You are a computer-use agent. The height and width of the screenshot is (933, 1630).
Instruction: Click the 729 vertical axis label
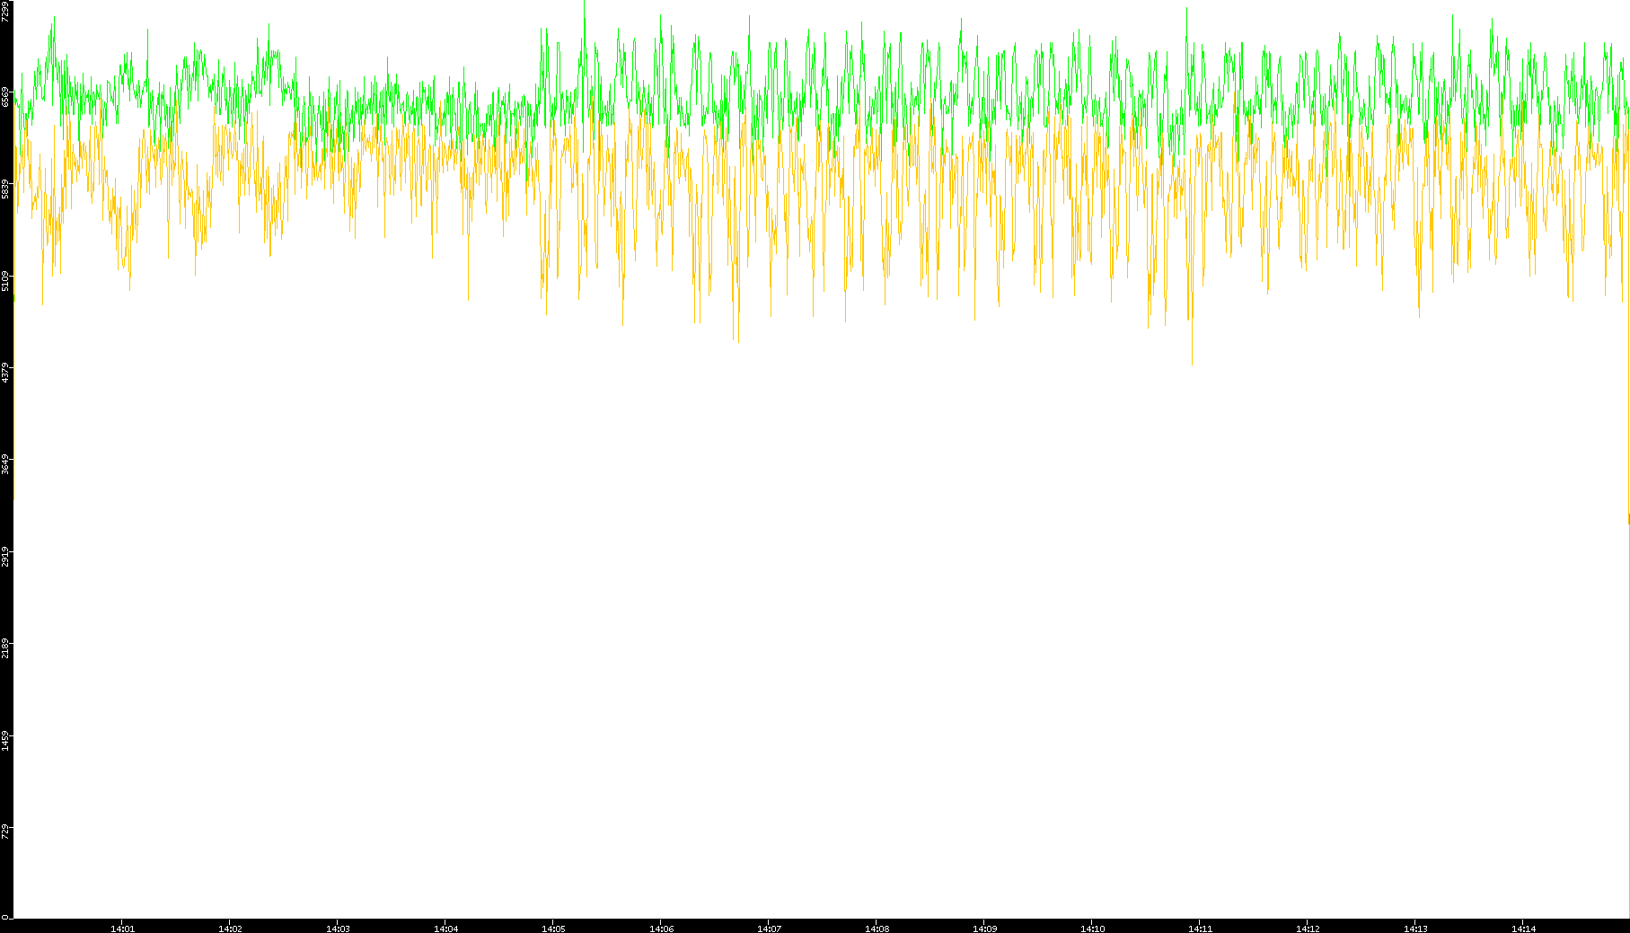[x=6, y=832]
